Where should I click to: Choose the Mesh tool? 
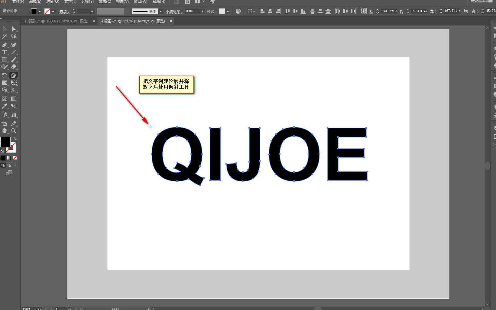(x=5, y=99)
